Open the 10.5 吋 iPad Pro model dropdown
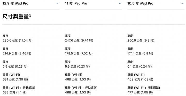Image resolution: width=186 pixels, height=96 pixels. pyautogui.click(x=156, y=3)
